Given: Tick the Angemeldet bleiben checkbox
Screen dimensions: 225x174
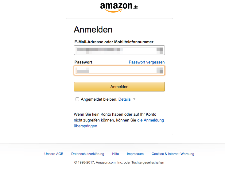Looking at the screenshot, I should (x=77, y=99).
